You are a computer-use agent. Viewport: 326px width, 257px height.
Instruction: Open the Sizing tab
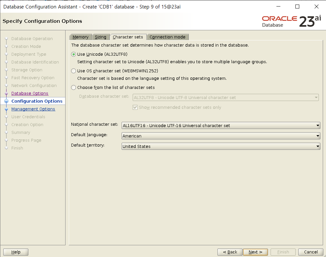coord(100,37)
